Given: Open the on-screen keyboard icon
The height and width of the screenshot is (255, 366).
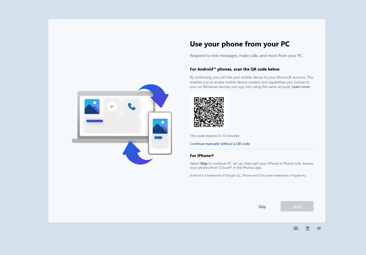Looking at the screenshot, I should (x=296, y=228).
